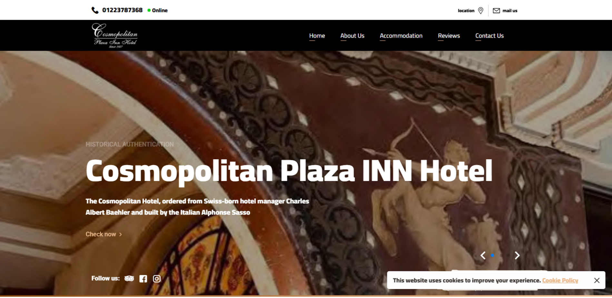Open the Instagram icon link

[x=157, y=279]
